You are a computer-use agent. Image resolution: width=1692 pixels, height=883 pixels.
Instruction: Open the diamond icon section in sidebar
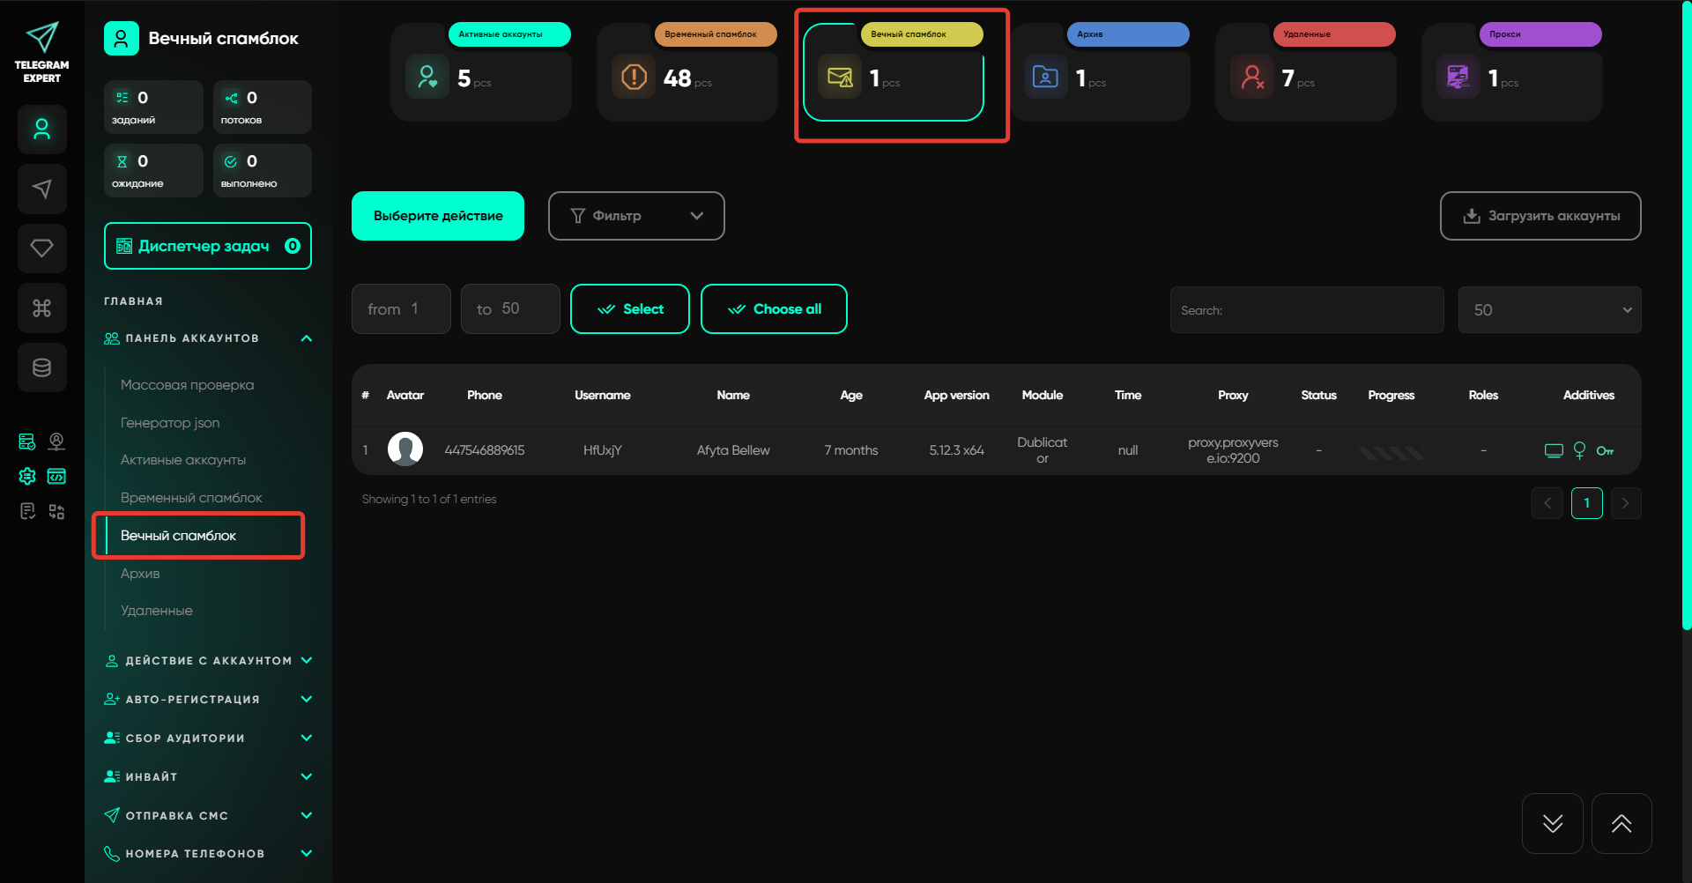[x=41, y=249]
